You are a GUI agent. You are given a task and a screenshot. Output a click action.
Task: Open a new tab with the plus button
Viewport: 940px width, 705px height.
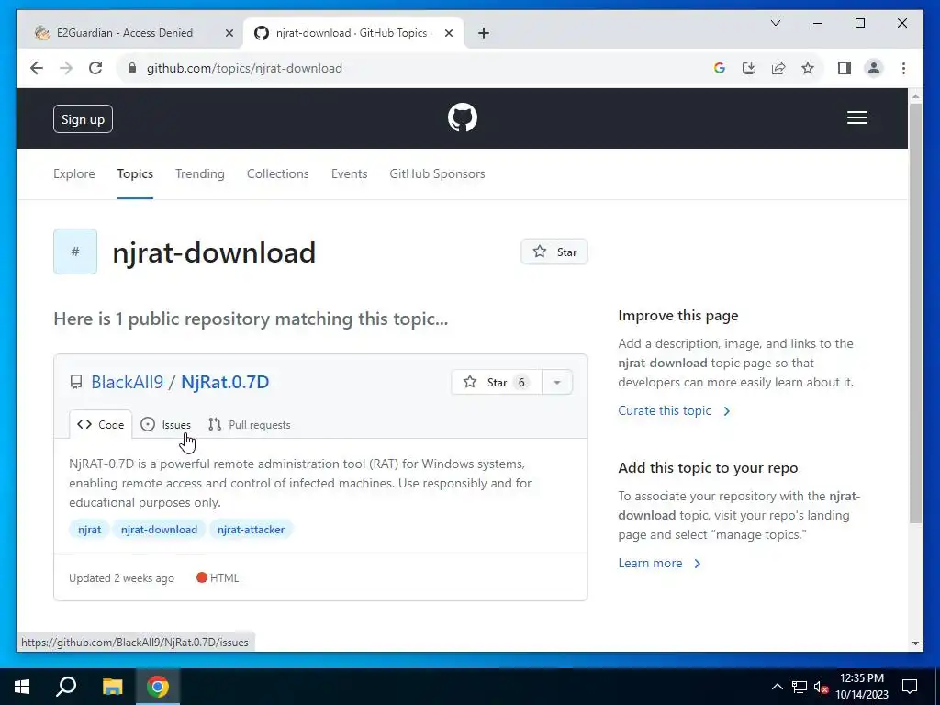483,33
